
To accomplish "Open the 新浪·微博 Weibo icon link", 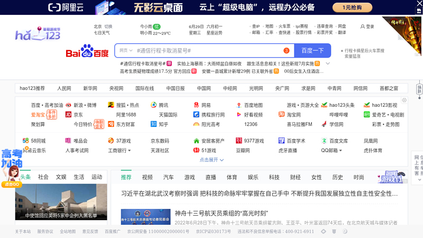I will point(68,105).
